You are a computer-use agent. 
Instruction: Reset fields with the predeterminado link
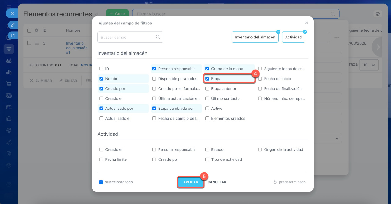click(290, 182)
